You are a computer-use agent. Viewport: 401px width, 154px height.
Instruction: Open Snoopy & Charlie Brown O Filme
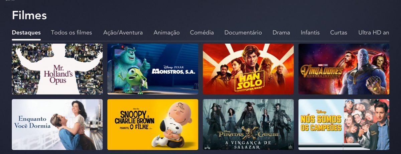pyautogui.click(x=153, y=124)
